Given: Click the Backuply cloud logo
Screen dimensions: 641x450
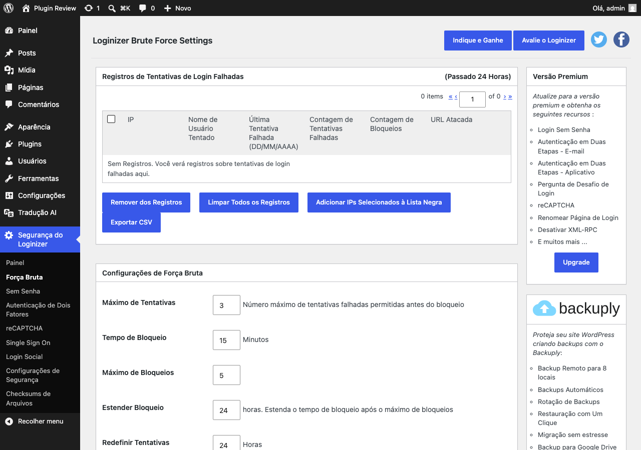Looking at the screenshot, I should click(544, 308).
